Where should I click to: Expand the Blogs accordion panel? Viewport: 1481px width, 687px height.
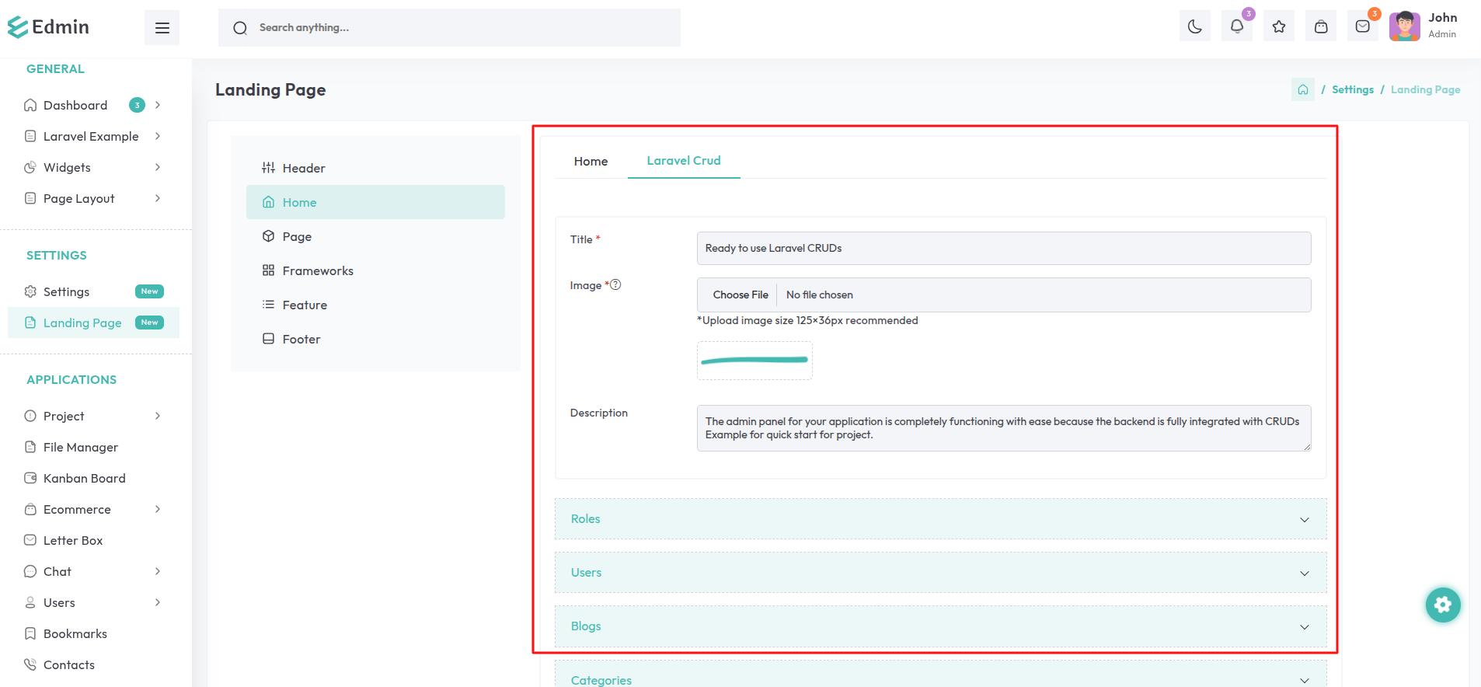coord(940,626)
